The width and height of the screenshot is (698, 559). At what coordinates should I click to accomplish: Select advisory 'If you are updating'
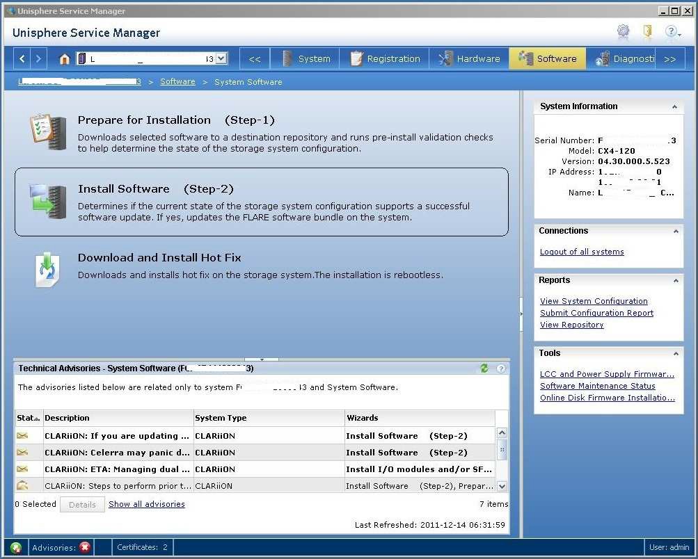point(255,436)
